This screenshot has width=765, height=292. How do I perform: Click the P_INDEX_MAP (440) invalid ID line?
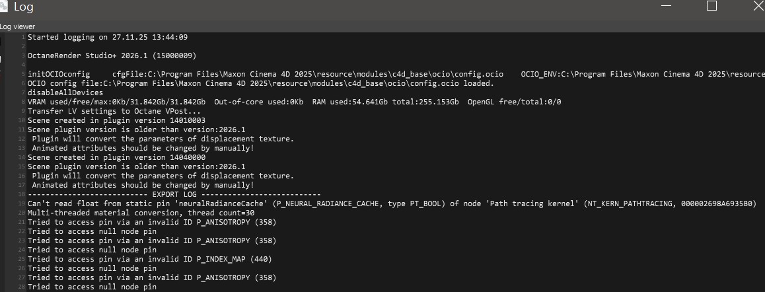(x=149, y=259)
